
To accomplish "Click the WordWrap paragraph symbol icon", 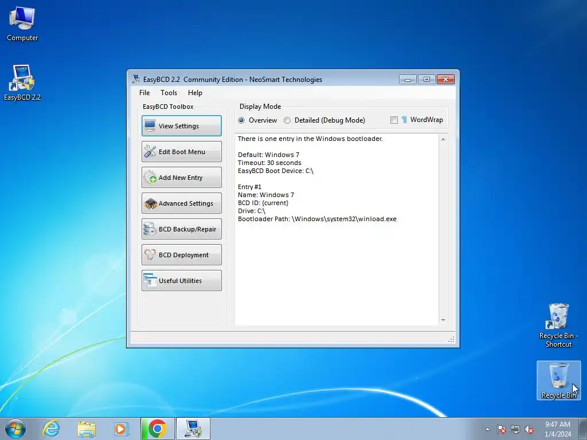I will (x=404, y=120).
